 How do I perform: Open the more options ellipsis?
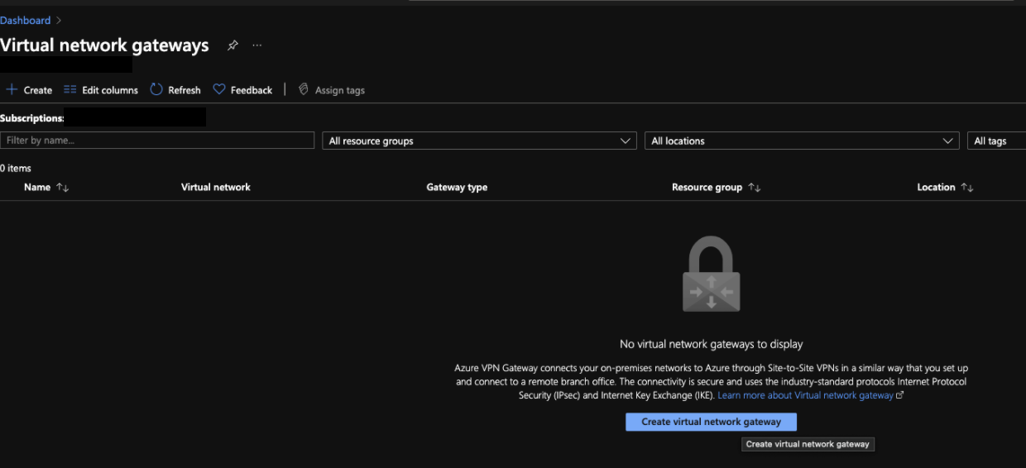(x=257, y=45)
